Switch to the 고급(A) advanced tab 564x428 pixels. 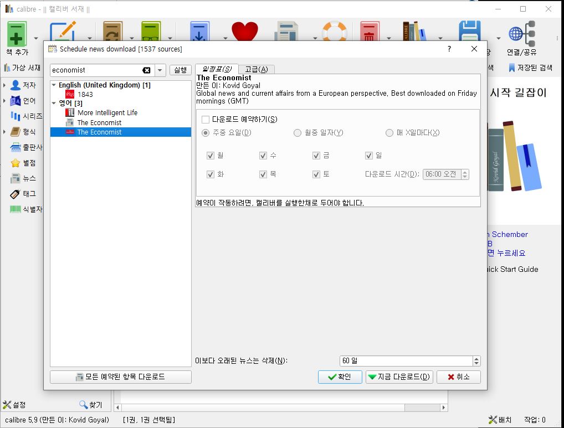(257, 69)
